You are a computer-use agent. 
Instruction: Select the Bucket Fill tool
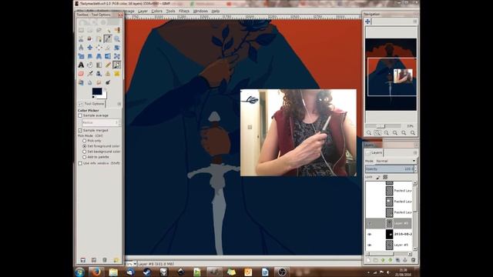point(90,65)
